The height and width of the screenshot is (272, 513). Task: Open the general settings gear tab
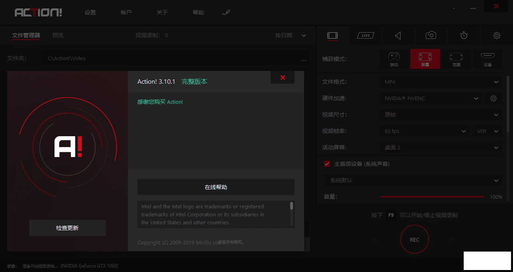[497, 36]
